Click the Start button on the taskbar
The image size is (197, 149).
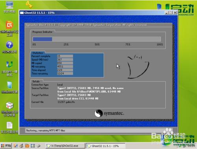[6, 146]
